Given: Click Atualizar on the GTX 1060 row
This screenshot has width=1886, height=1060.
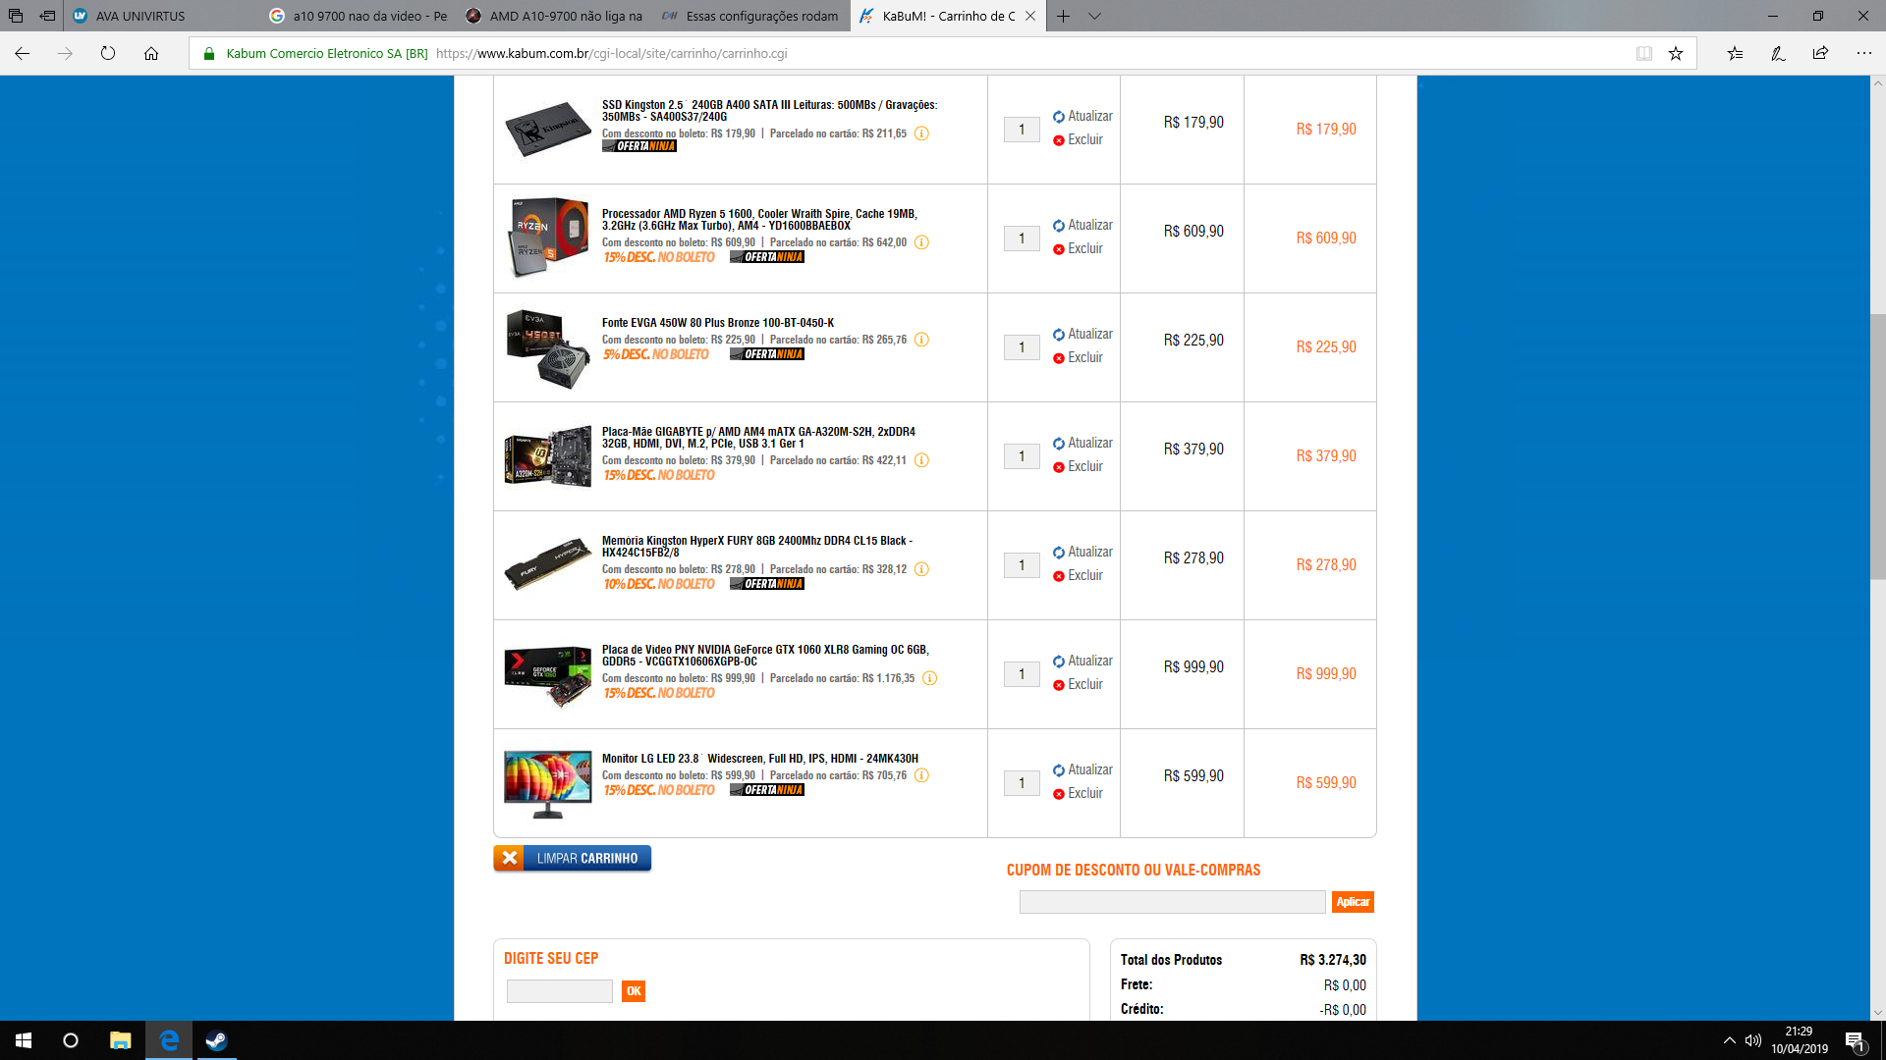Looking at the screenshot, I should (1082, 661).
